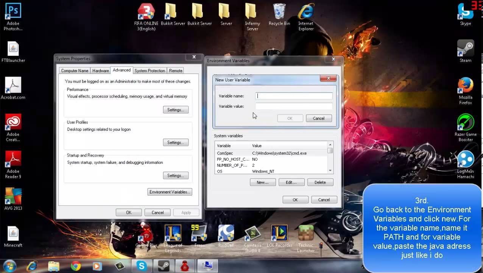Click Cancel in System Properties window
Viewport: 483px width, 273px height.
pyautogui.click(x=157, y=212)
